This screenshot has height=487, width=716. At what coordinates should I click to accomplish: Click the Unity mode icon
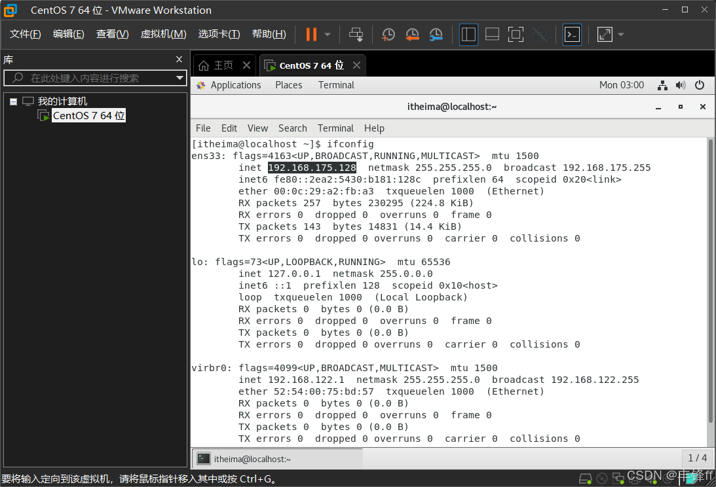(x=539, y=34)
